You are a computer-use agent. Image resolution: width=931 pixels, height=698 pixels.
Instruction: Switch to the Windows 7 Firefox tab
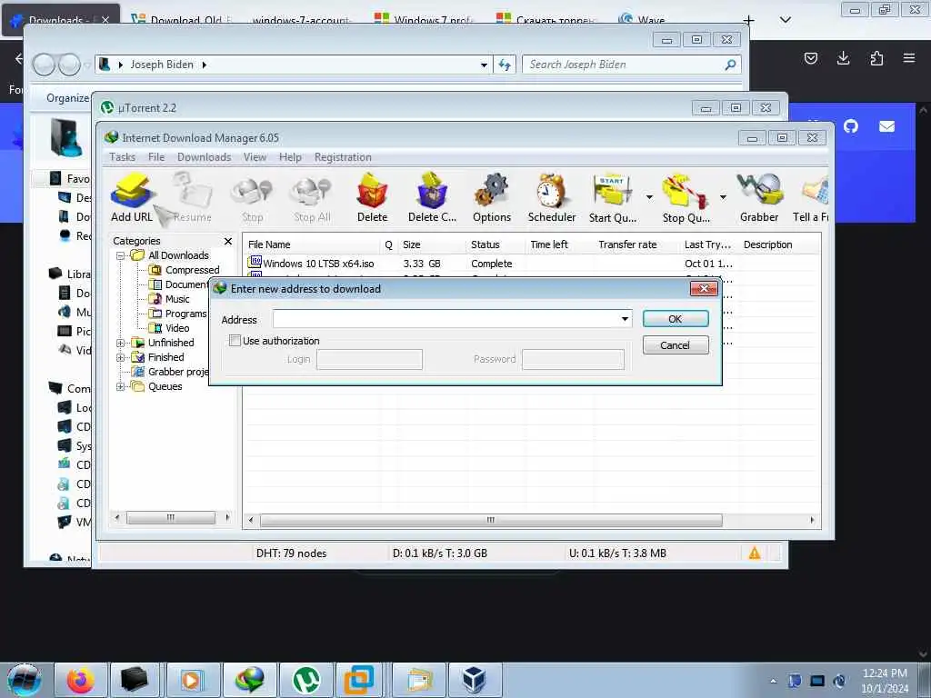pyautogui.click(x=424, y=20)
